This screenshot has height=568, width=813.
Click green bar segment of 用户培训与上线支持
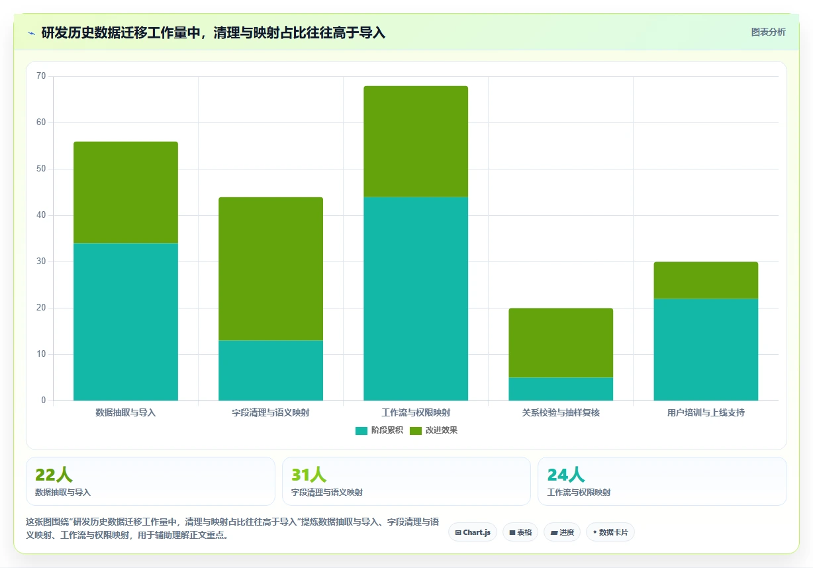point(706,280)
